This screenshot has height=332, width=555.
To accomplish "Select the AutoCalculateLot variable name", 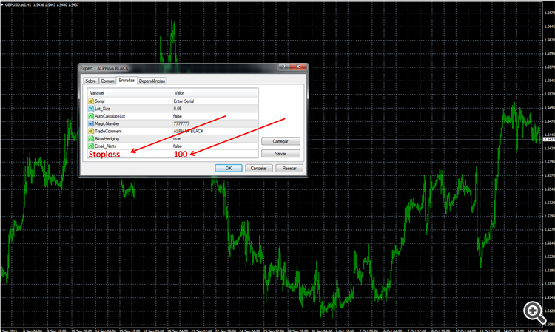I will 110,116.
